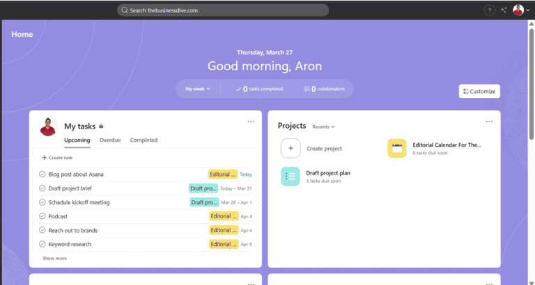Viewport: 535px width, 285px height.
Task: Click the page vertical scrollbar thumb
Action: coord(532,83)
